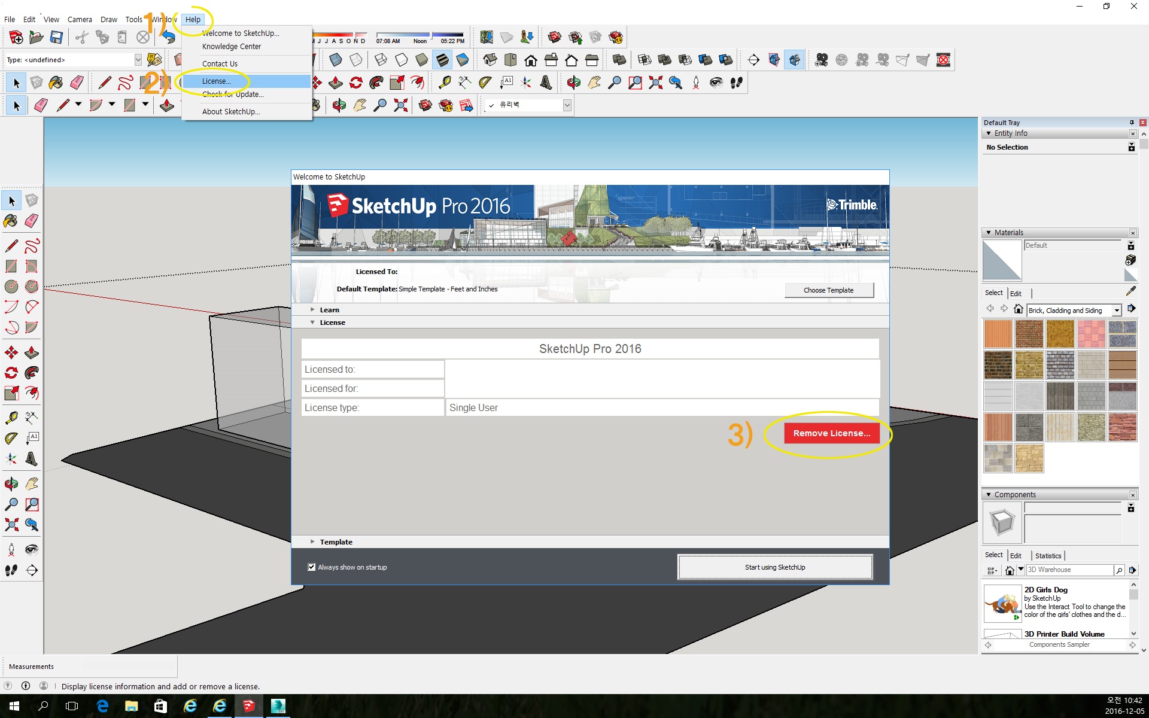Click the Remove License... button

832,433
